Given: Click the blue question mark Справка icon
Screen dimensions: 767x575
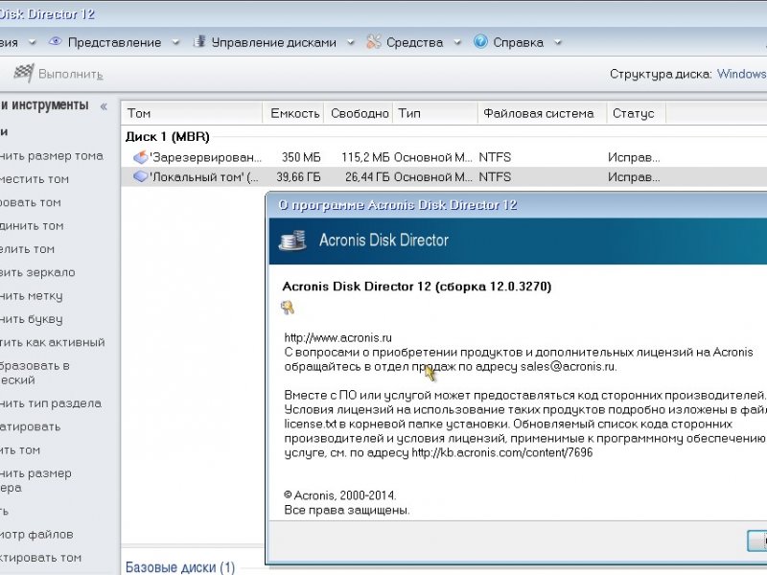Looking at the screenshot, I should 480,41.
